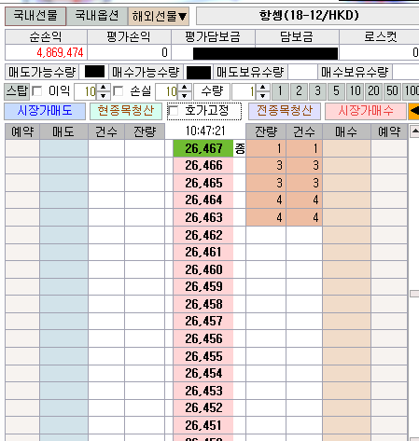Select quantity preset 20
The width and height of the screenshot is (419, 441).
pyautogui.click(x=373, y=91)
